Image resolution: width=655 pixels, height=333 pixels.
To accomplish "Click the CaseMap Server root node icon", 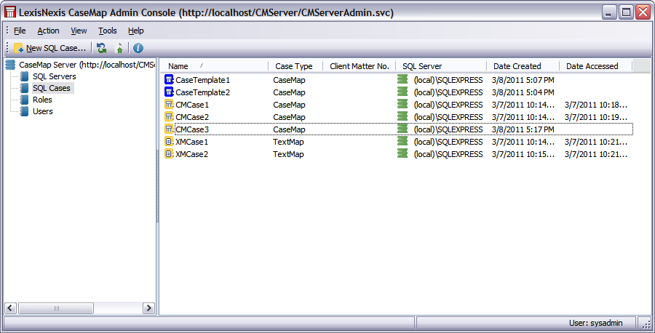I will [10, 65].
